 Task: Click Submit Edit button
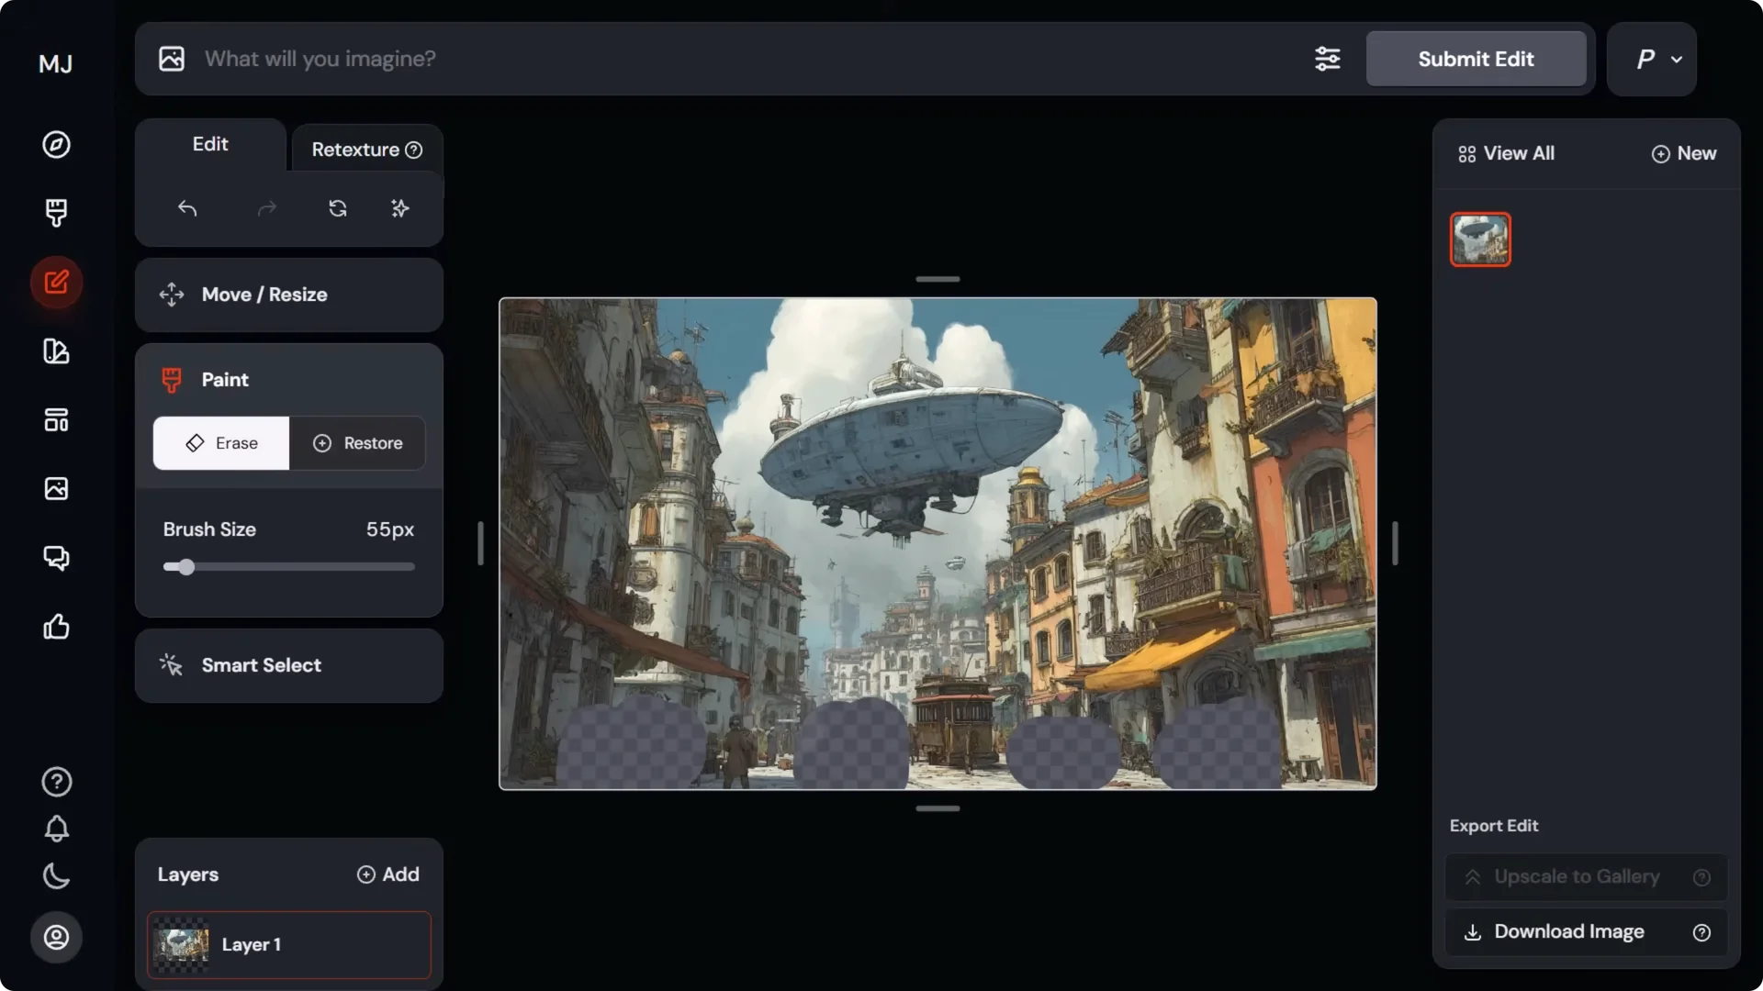pos(1476,59)
